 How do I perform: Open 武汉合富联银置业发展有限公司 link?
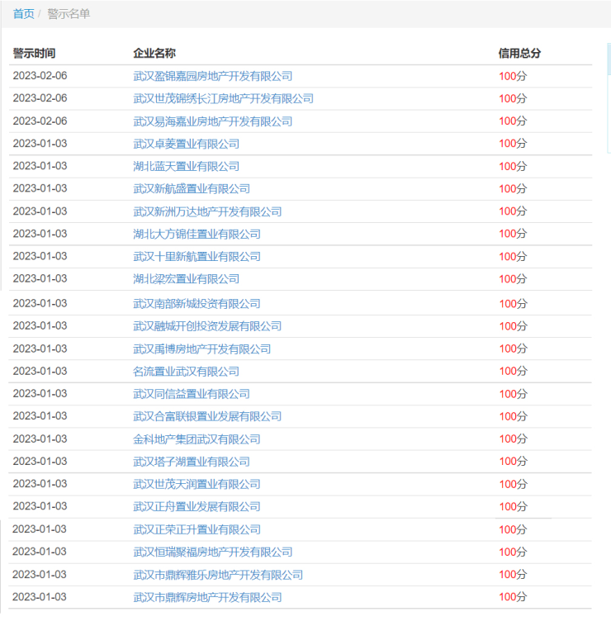tap(207, 416)
